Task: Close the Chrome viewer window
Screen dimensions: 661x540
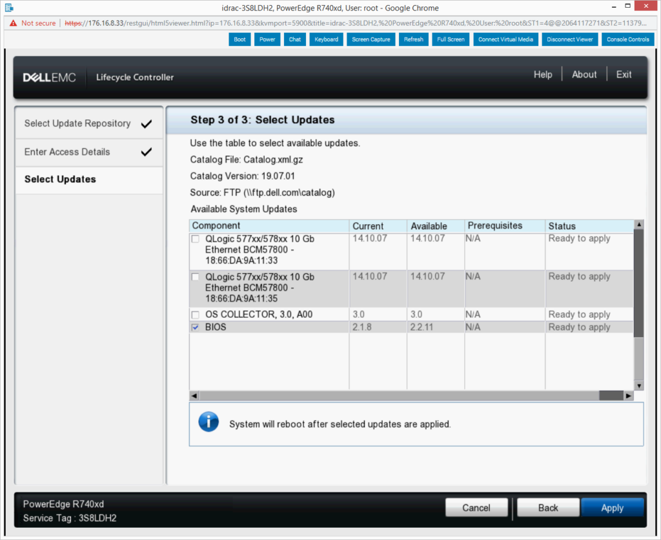Action: point(646,6)
